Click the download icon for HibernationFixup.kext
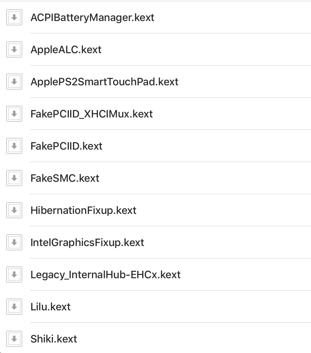This screenshot has width=311, height=353. pyautogui.click(x=14, y=211)
